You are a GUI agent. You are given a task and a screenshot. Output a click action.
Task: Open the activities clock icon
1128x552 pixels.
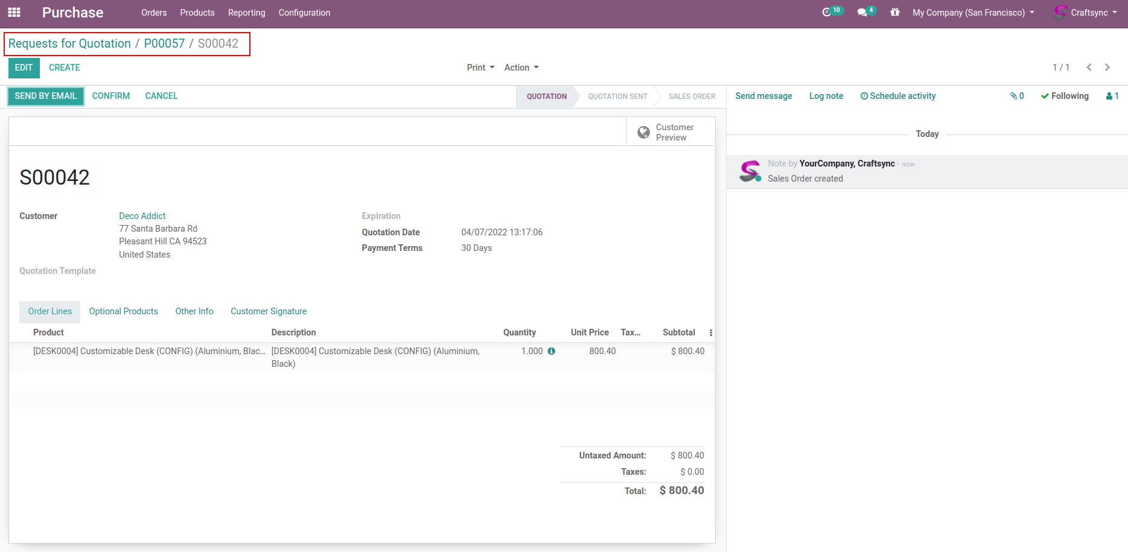pyautogui.click(x=827, y=13)
